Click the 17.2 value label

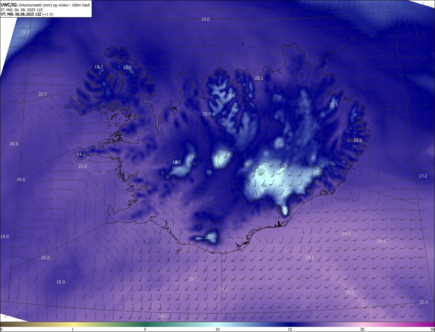click(x=423, y=176)
